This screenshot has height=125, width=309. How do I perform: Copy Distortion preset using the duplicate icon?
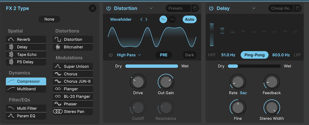(195, 8)
